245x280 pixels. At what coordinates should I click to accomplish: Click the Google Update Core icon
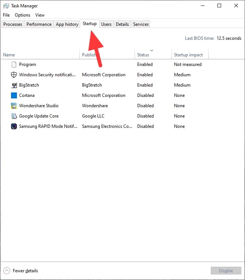(14, 116)
